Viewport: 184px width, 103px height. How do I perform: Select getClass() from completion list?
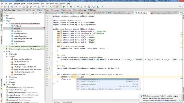(x=108, y=86)
